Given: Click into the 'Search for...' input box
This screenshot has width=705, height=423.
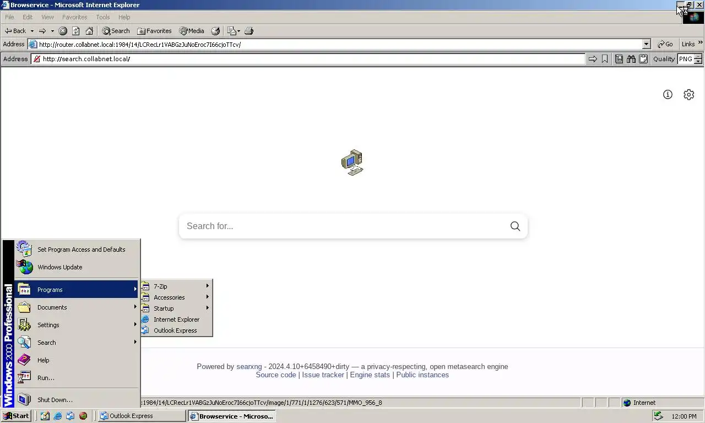Looking at the screenshot, I should point(344,226).
